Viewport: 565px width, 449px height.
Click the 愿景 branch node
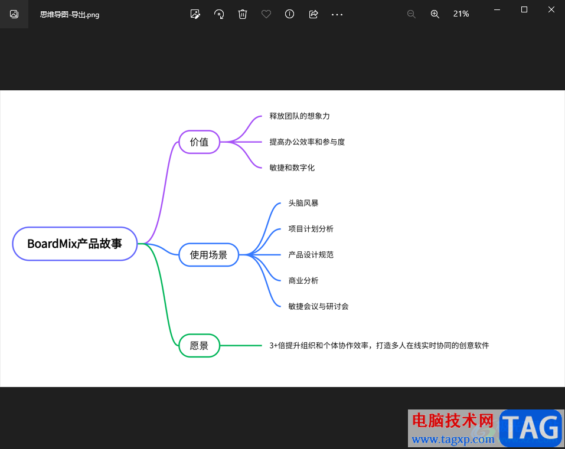(x=200, y=346)
